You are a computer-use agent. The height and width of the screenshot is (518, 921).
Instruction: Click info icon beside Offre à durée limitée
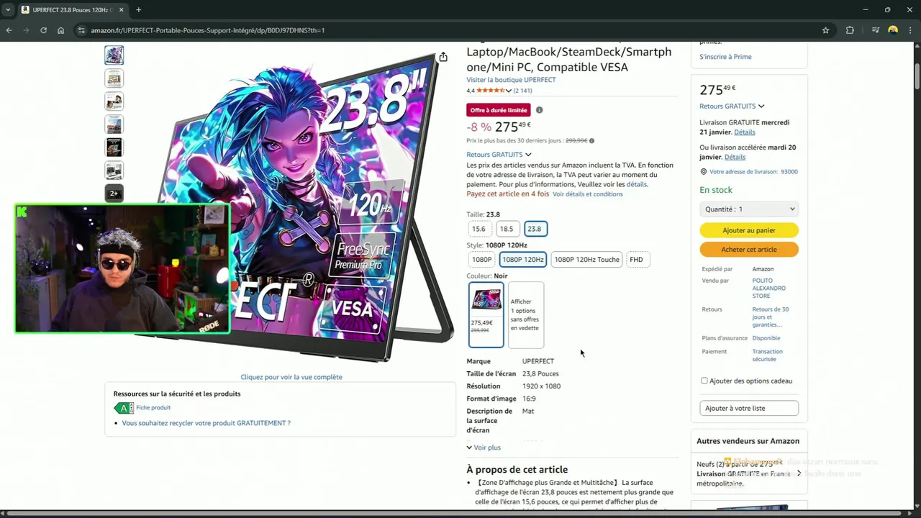click(539, 110)
